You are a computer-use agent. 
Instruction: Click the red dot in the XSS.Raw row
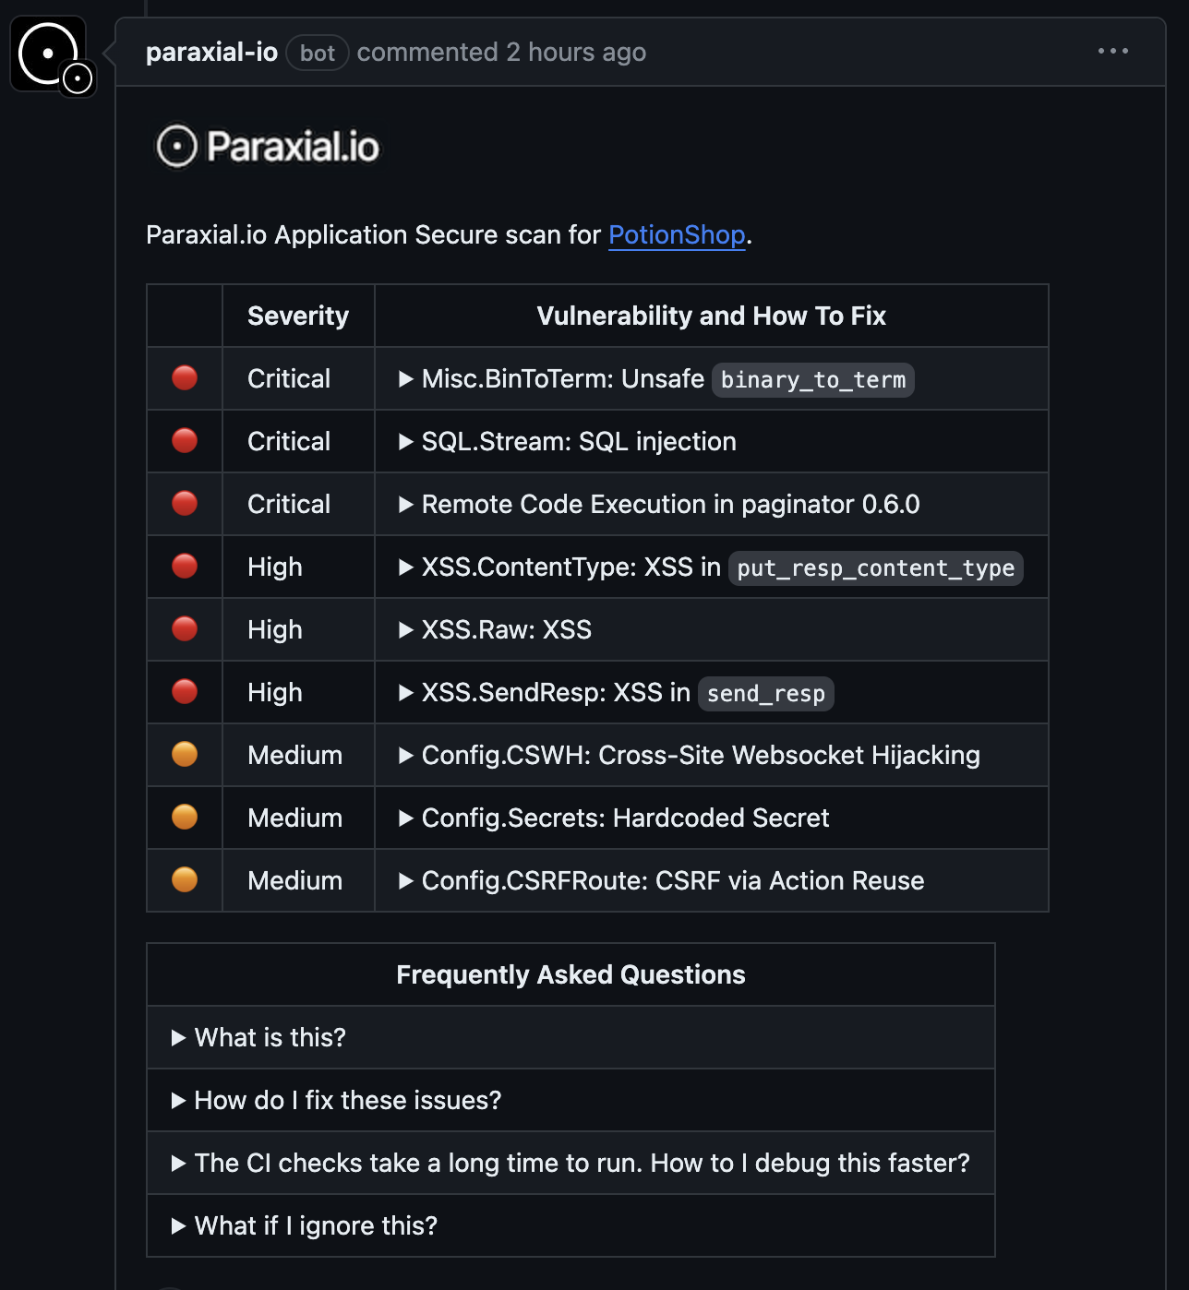pos(185,629)
